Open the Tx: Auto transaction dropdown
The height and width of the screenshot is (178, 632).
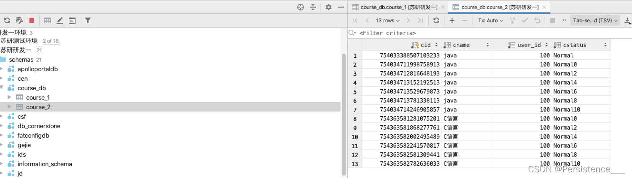(x=491, y=20)
